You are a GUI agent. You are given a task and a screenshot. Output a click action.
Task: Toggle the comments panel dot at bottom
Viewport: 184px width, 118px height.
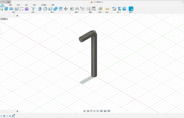[x=17, y=111]
